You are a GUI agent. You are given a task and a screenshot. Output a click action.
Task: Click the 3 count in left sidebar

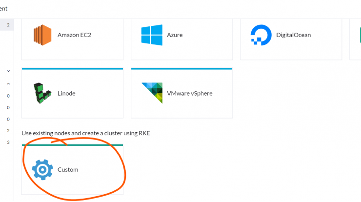click(8, 142)
